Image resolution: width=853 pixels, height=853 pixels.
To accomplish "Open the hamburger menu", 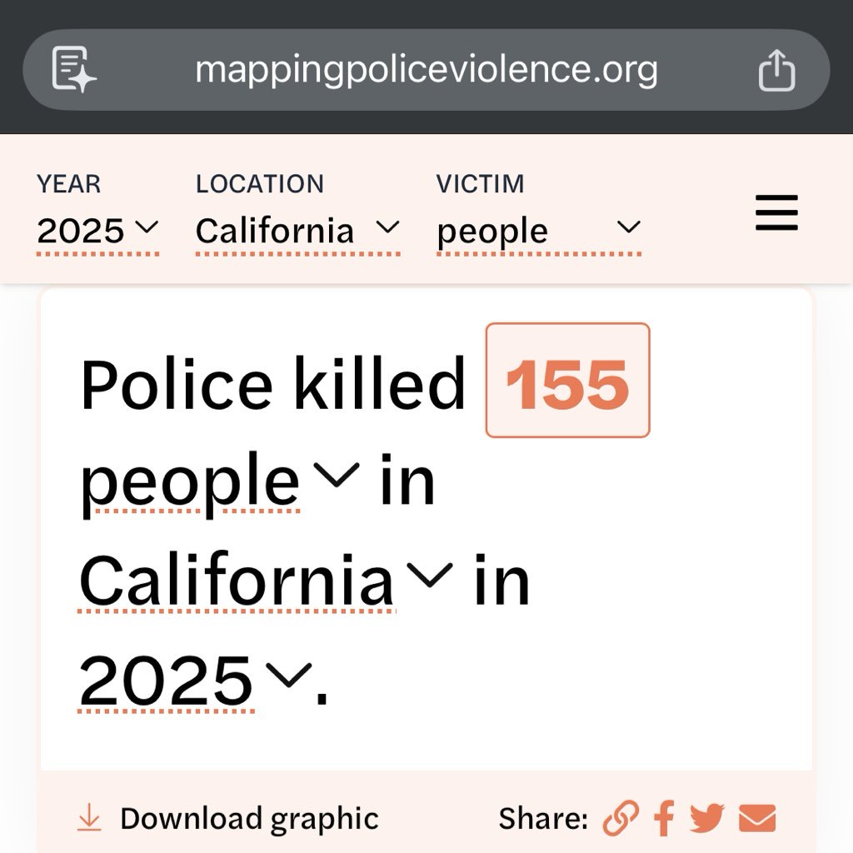I will [x=776, y=213].
